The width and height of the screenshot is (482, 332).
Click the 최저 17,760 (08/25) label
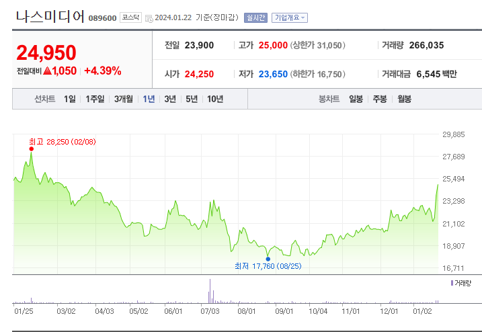(268, 266)
